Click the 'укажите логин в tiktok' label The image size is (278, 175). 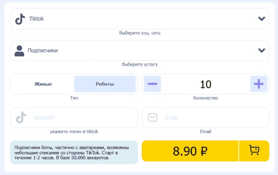click(74, 131)
